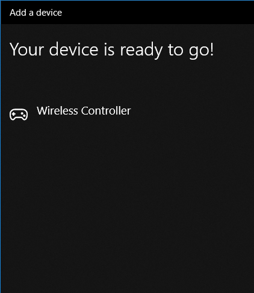Click the word 'Controller' in the device entry
The height and width of the screenshot is (293, 254).
point(106,111)
